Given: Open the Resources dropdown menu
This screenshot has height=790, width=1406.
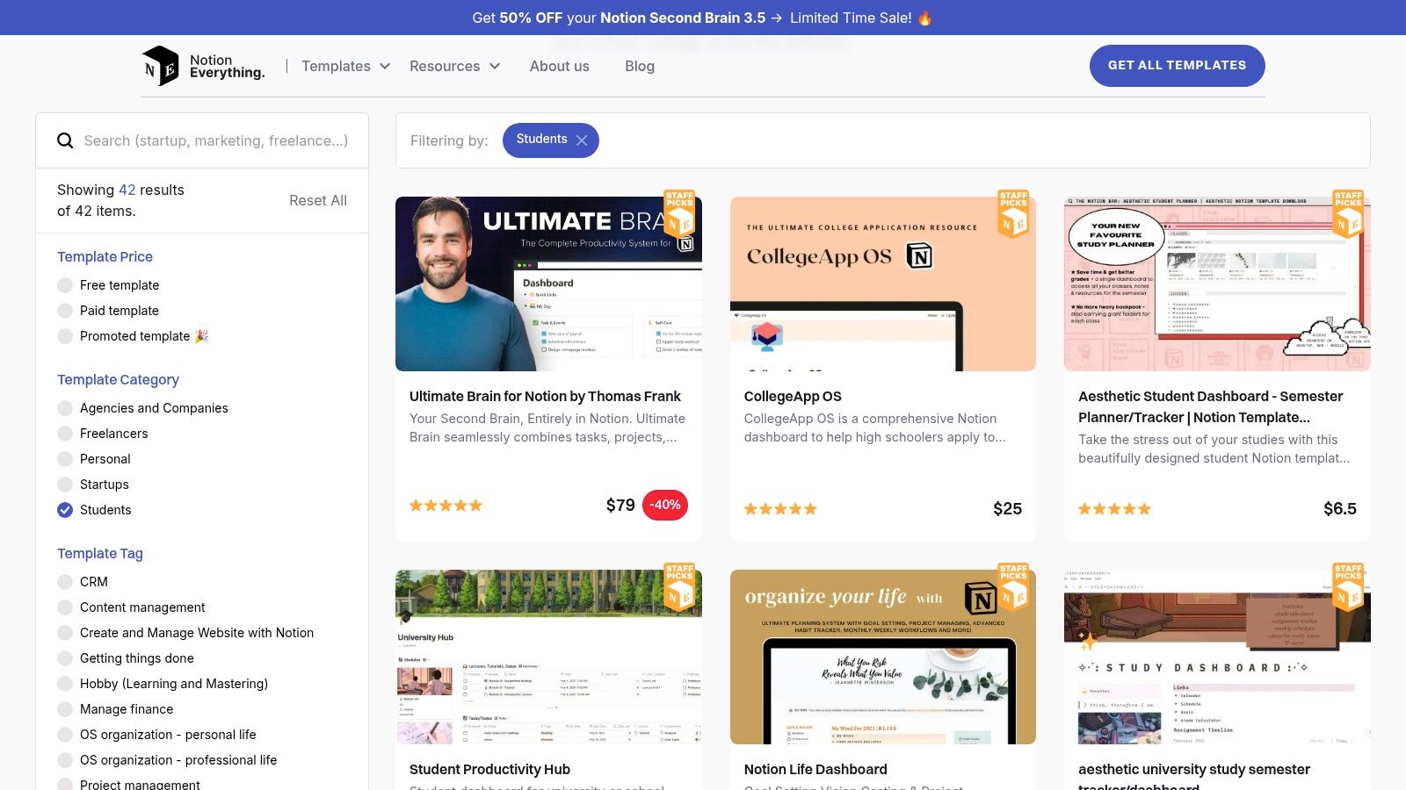Looking at the screenshot, I should [454, 66].
